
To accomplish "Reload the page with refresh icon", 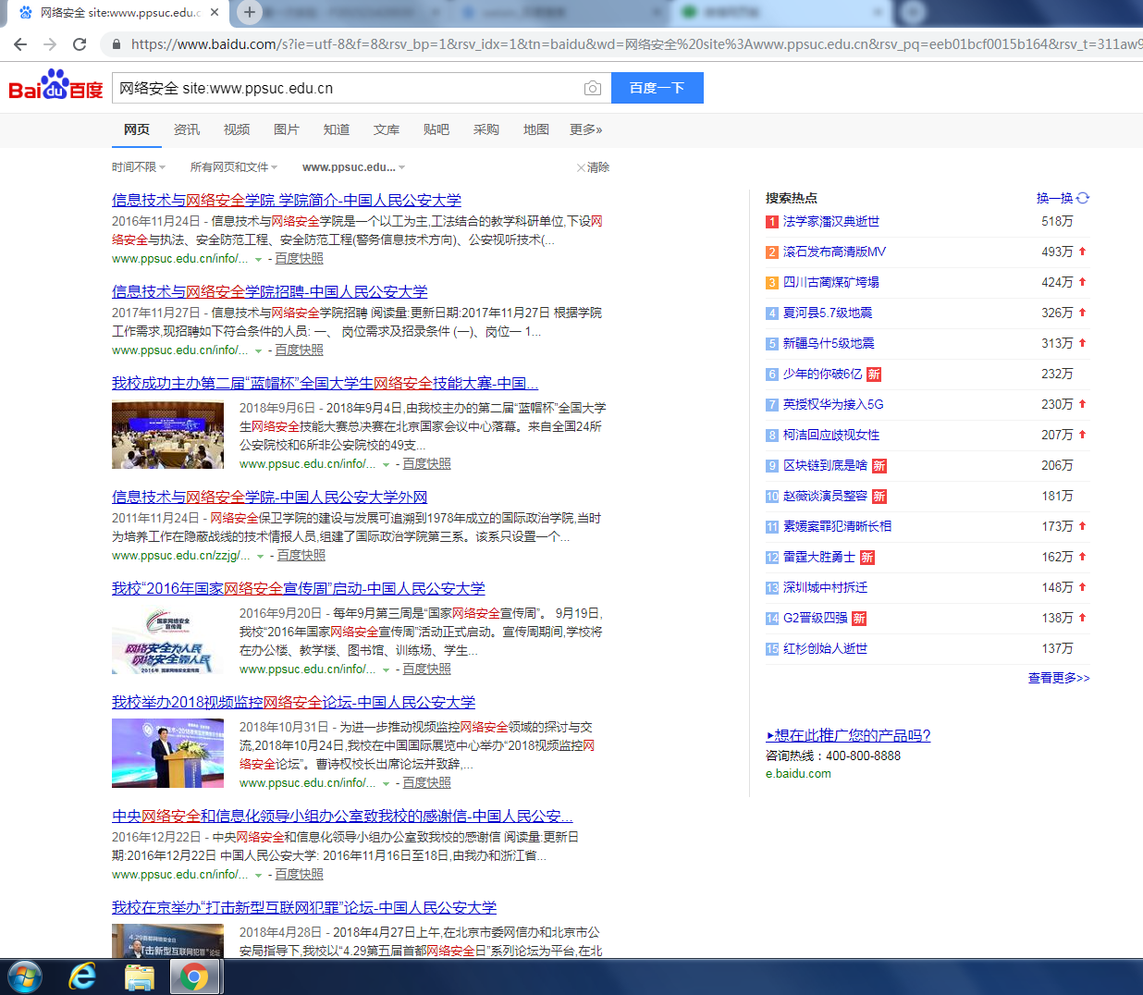I will [x=80, y=44].
